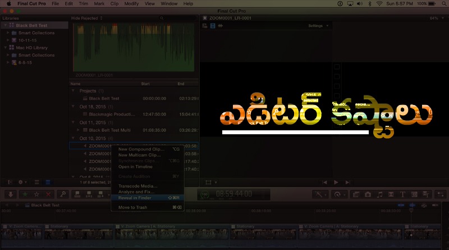Select Move to Trash in context menu
The image size is (449, 250).
point(132,207)
